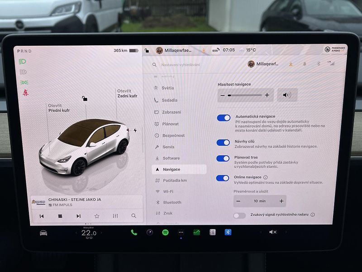362x272 pixels.
Task: Show info for Zvukový signál rychlostního radaru
Action: tap(313, 214)
